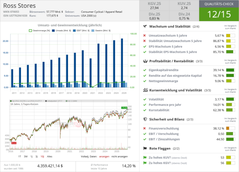Toggle the EBIT [Mrd. $] legend series
Viewport: 239px width, 172px height.
click(80, 30)
